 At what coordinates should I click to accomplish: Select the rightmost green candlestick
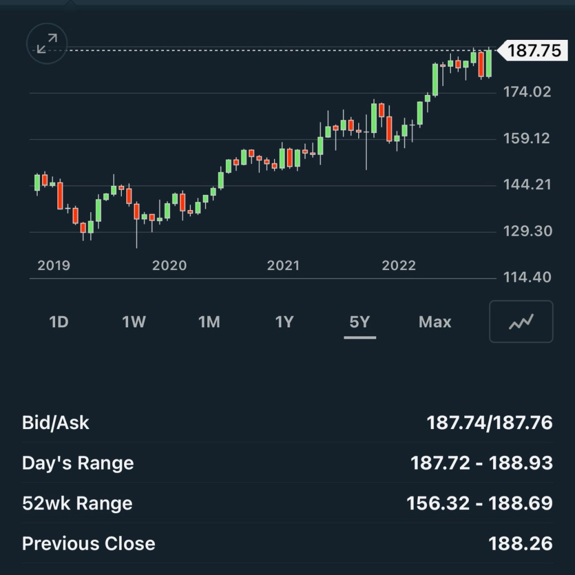489,63
